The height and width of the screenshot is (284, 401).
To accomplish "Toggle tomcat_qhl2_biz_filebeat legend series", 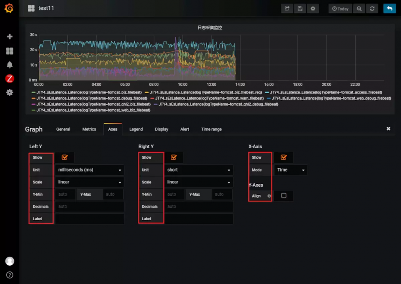I will [94, 104].
